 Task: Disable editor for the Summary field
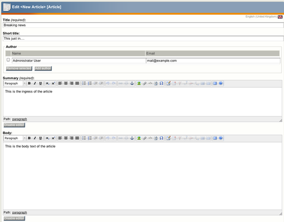(14, 125)
